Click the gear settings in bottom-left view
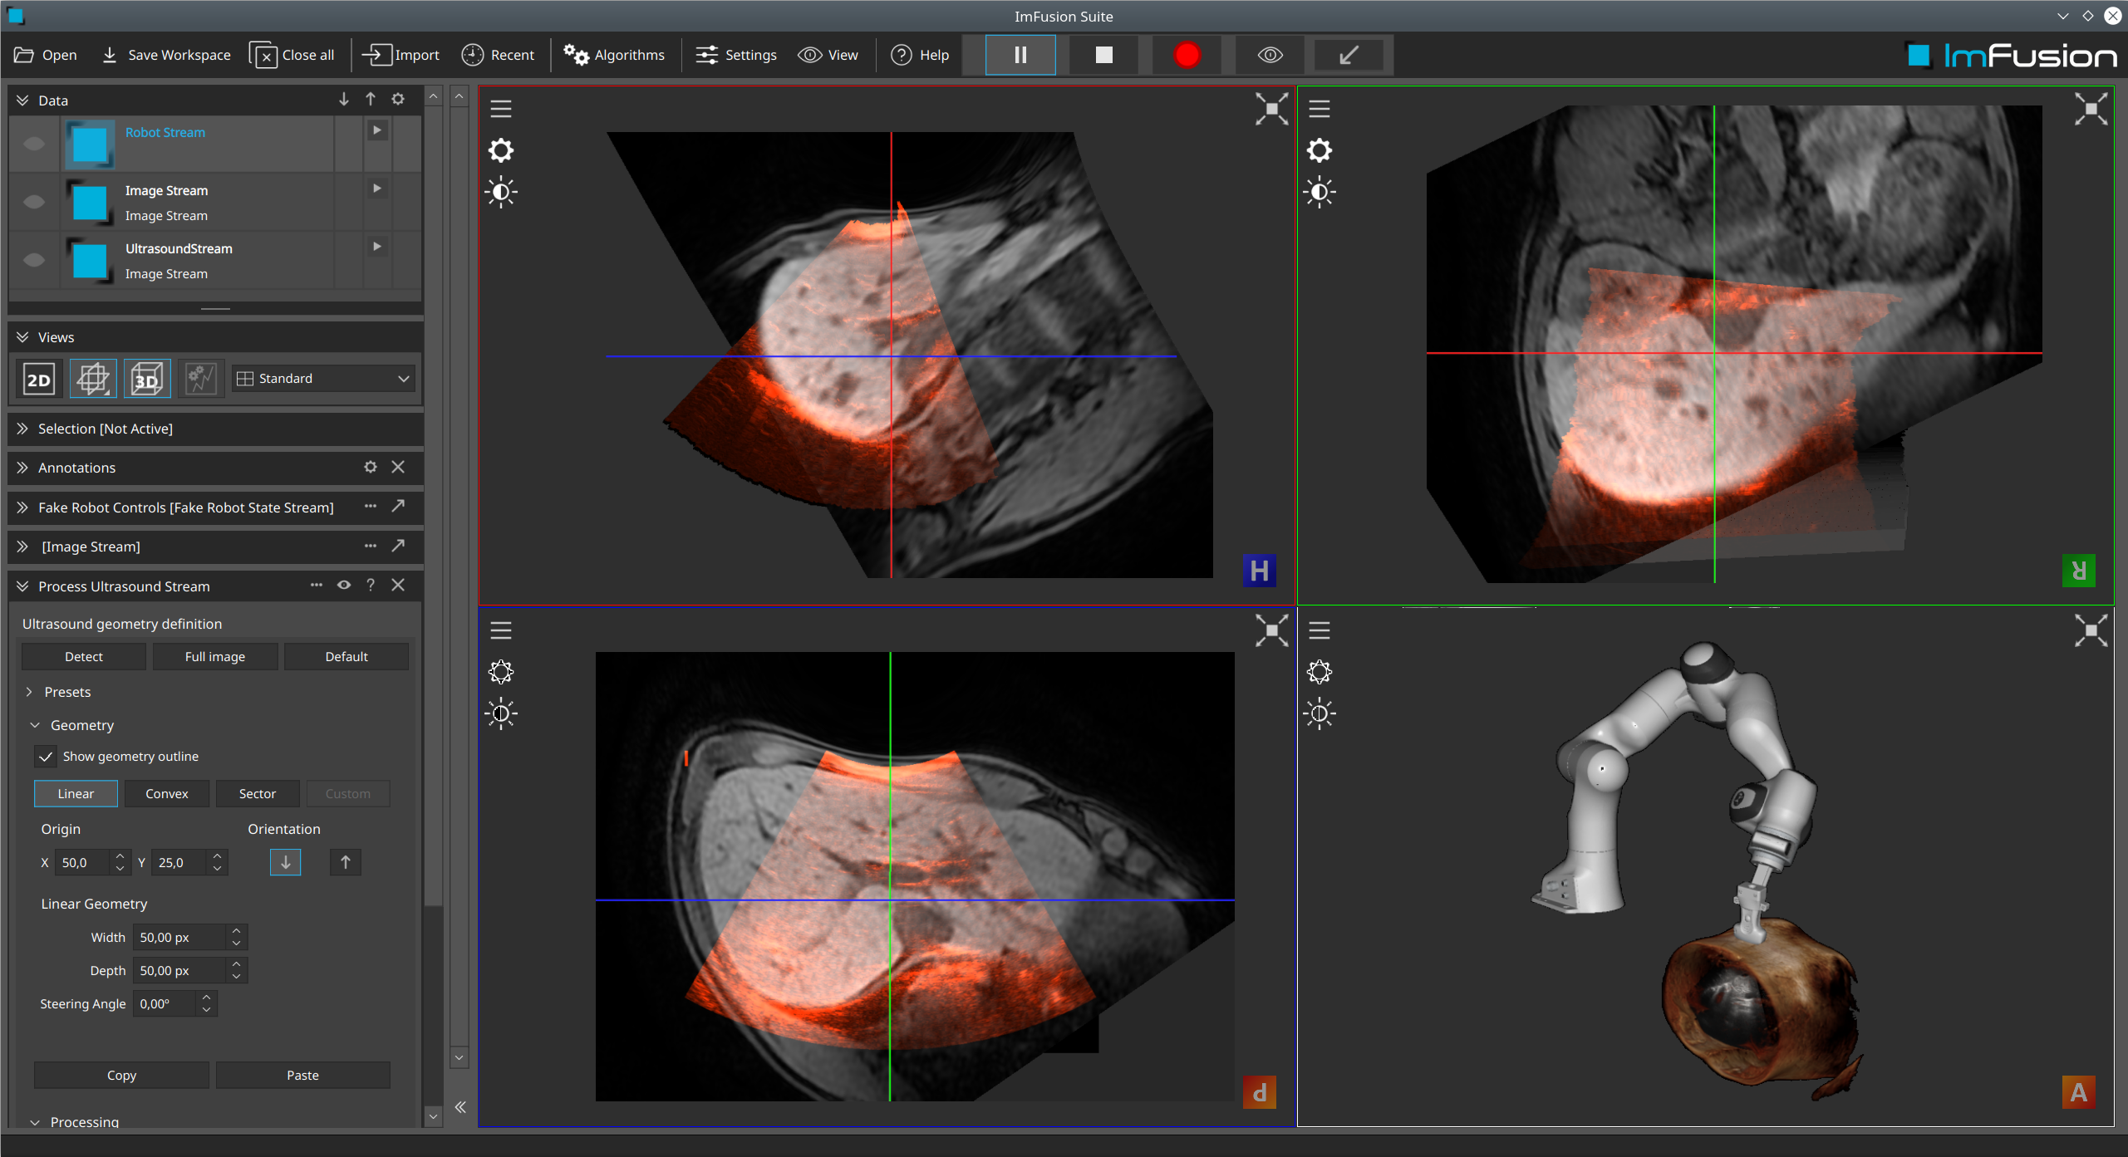The height and width of the screenshot is (1157, 2128). (501, 671)
